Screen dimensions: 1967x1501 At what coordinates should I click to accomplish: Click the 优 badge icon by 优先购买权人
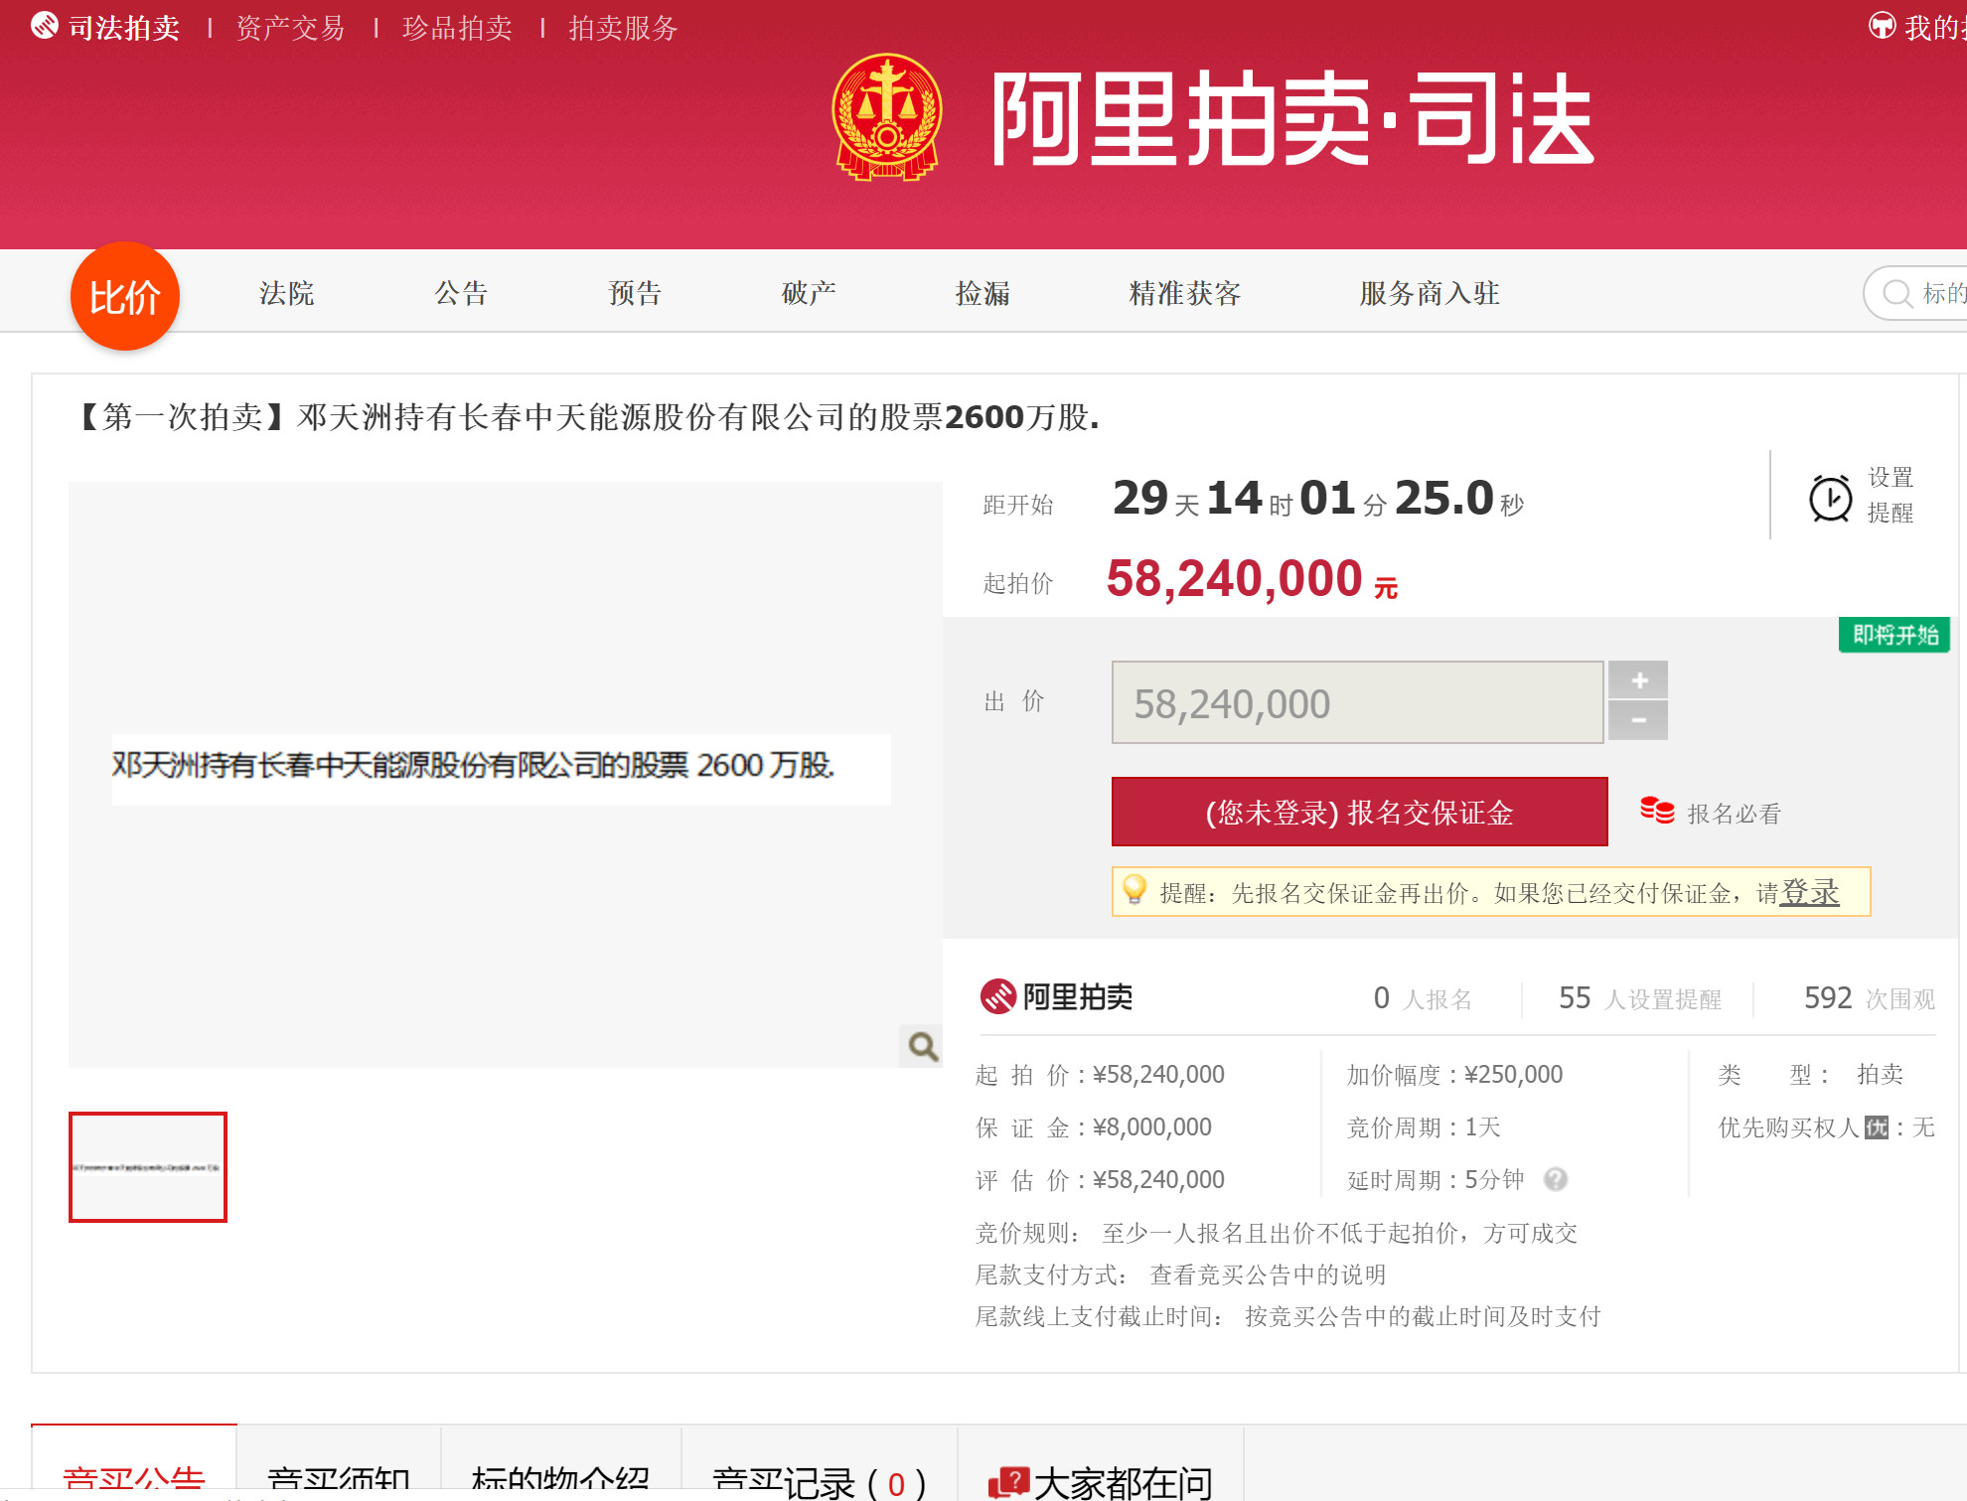pyautogui.click(x=1877, y=1127)
